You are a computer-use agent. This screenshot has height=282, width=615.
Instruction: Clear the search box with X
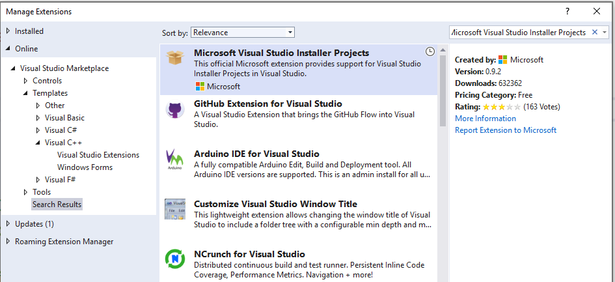click(595, 32)
